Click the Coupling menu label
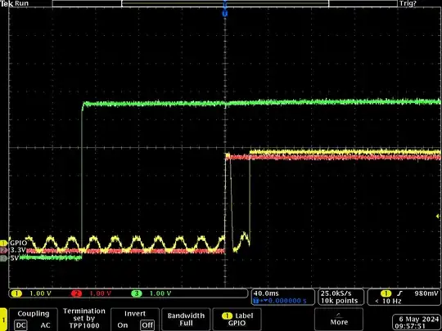 pyautogui.click(x=34, y=314)
